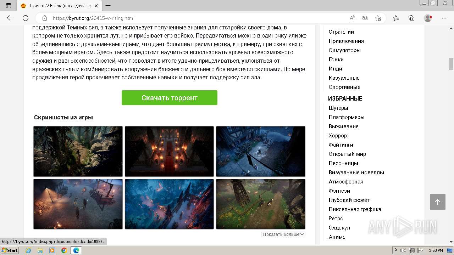Image resolution: width=454 pixels, height=255 pixels.
Task: Launch Chrome from the taskbar
Action: coord(64,250)
